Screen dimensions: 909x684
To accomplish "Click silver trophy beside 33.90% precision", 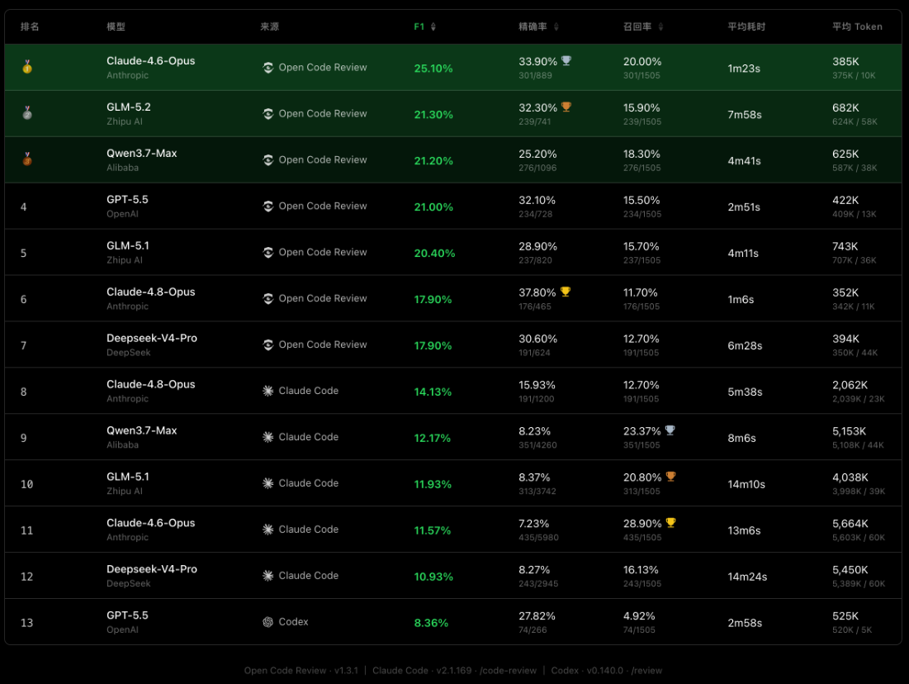I will coord(566,60).
